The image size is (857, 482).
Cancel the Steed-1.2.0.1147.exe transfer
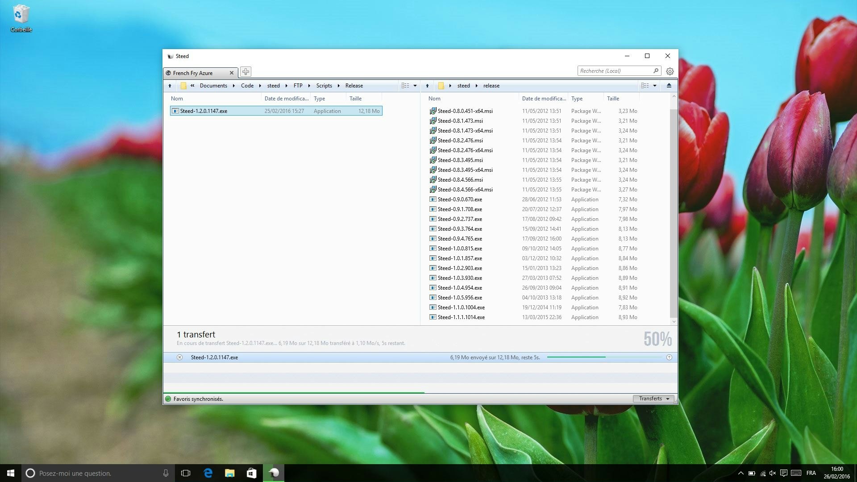pyautogui.click(x=179, y=357)
